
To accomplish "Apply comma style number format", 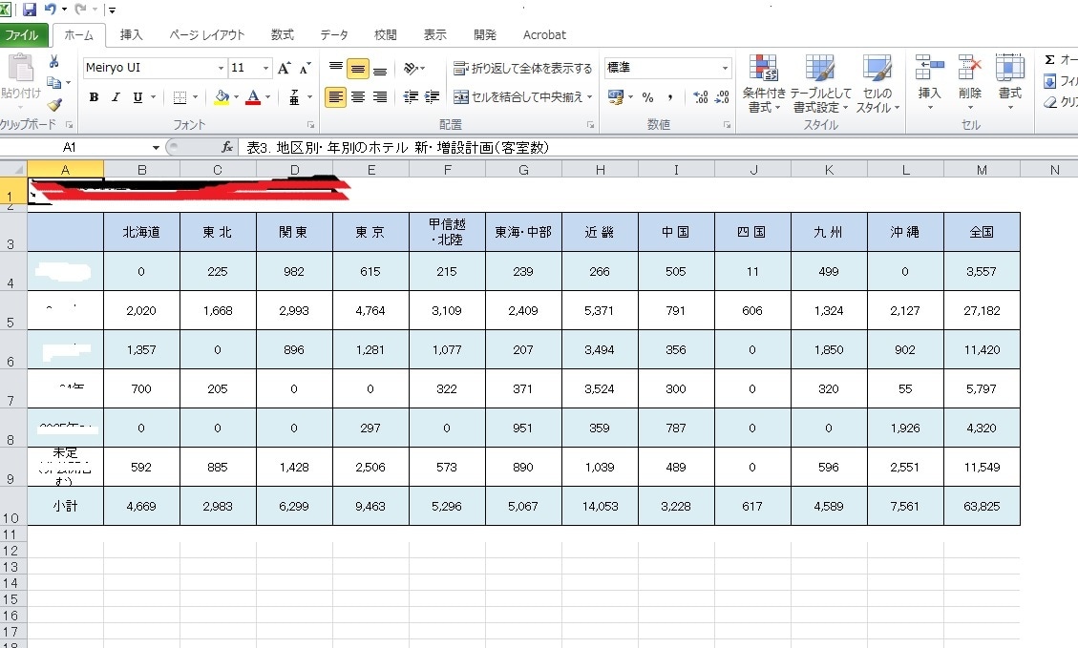I will [669, 97].
